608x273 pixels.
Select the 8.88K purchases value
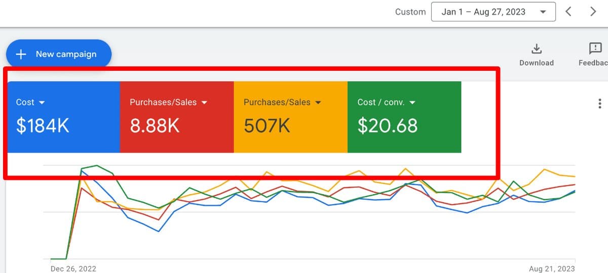[155, 126]
